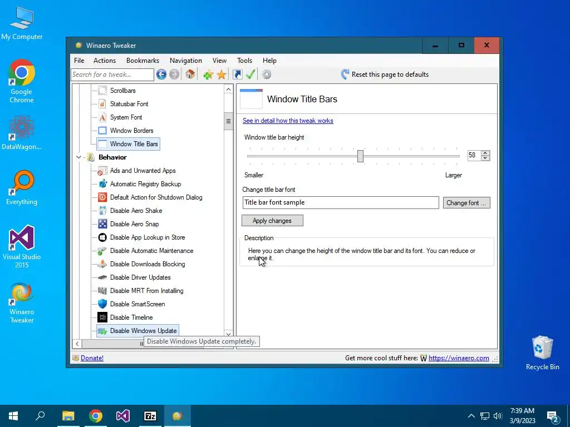Viewport: 570px width, 427px height.
Task: Click the tree horizontal scroll left arrow
Action: click(77, 344)
